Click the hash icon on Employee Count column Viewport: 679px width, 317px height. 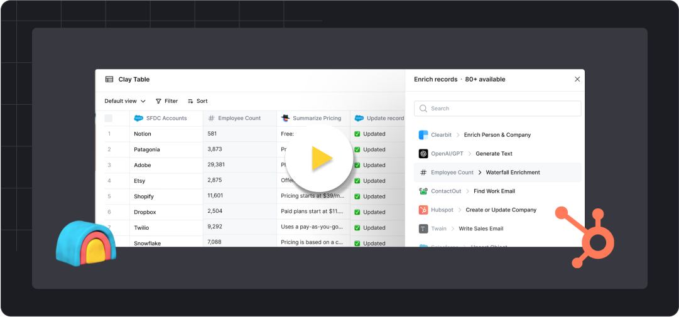pos(211,118)
